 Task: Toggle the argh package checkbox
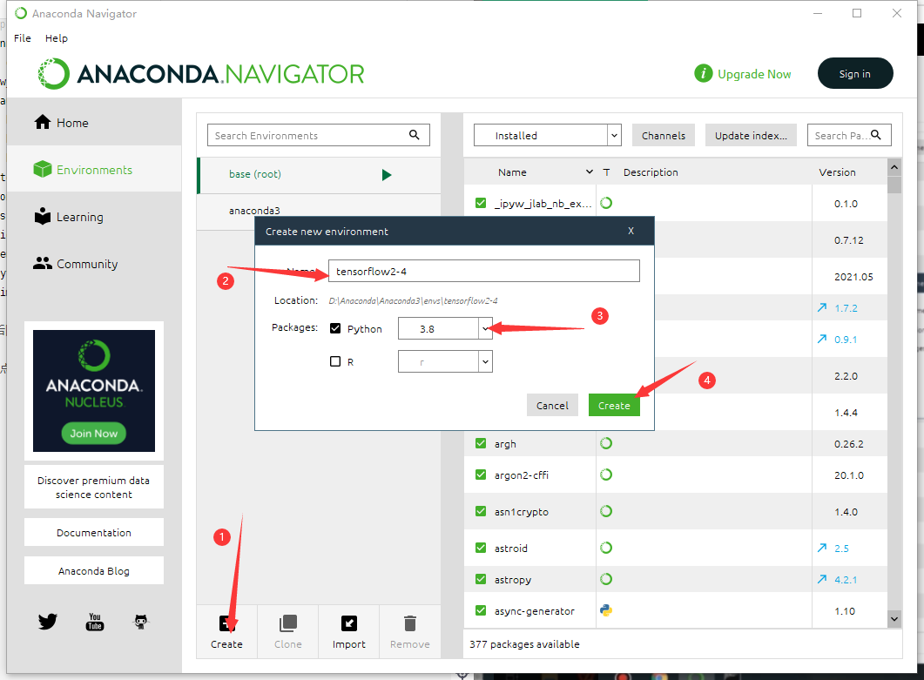(481, 443)
